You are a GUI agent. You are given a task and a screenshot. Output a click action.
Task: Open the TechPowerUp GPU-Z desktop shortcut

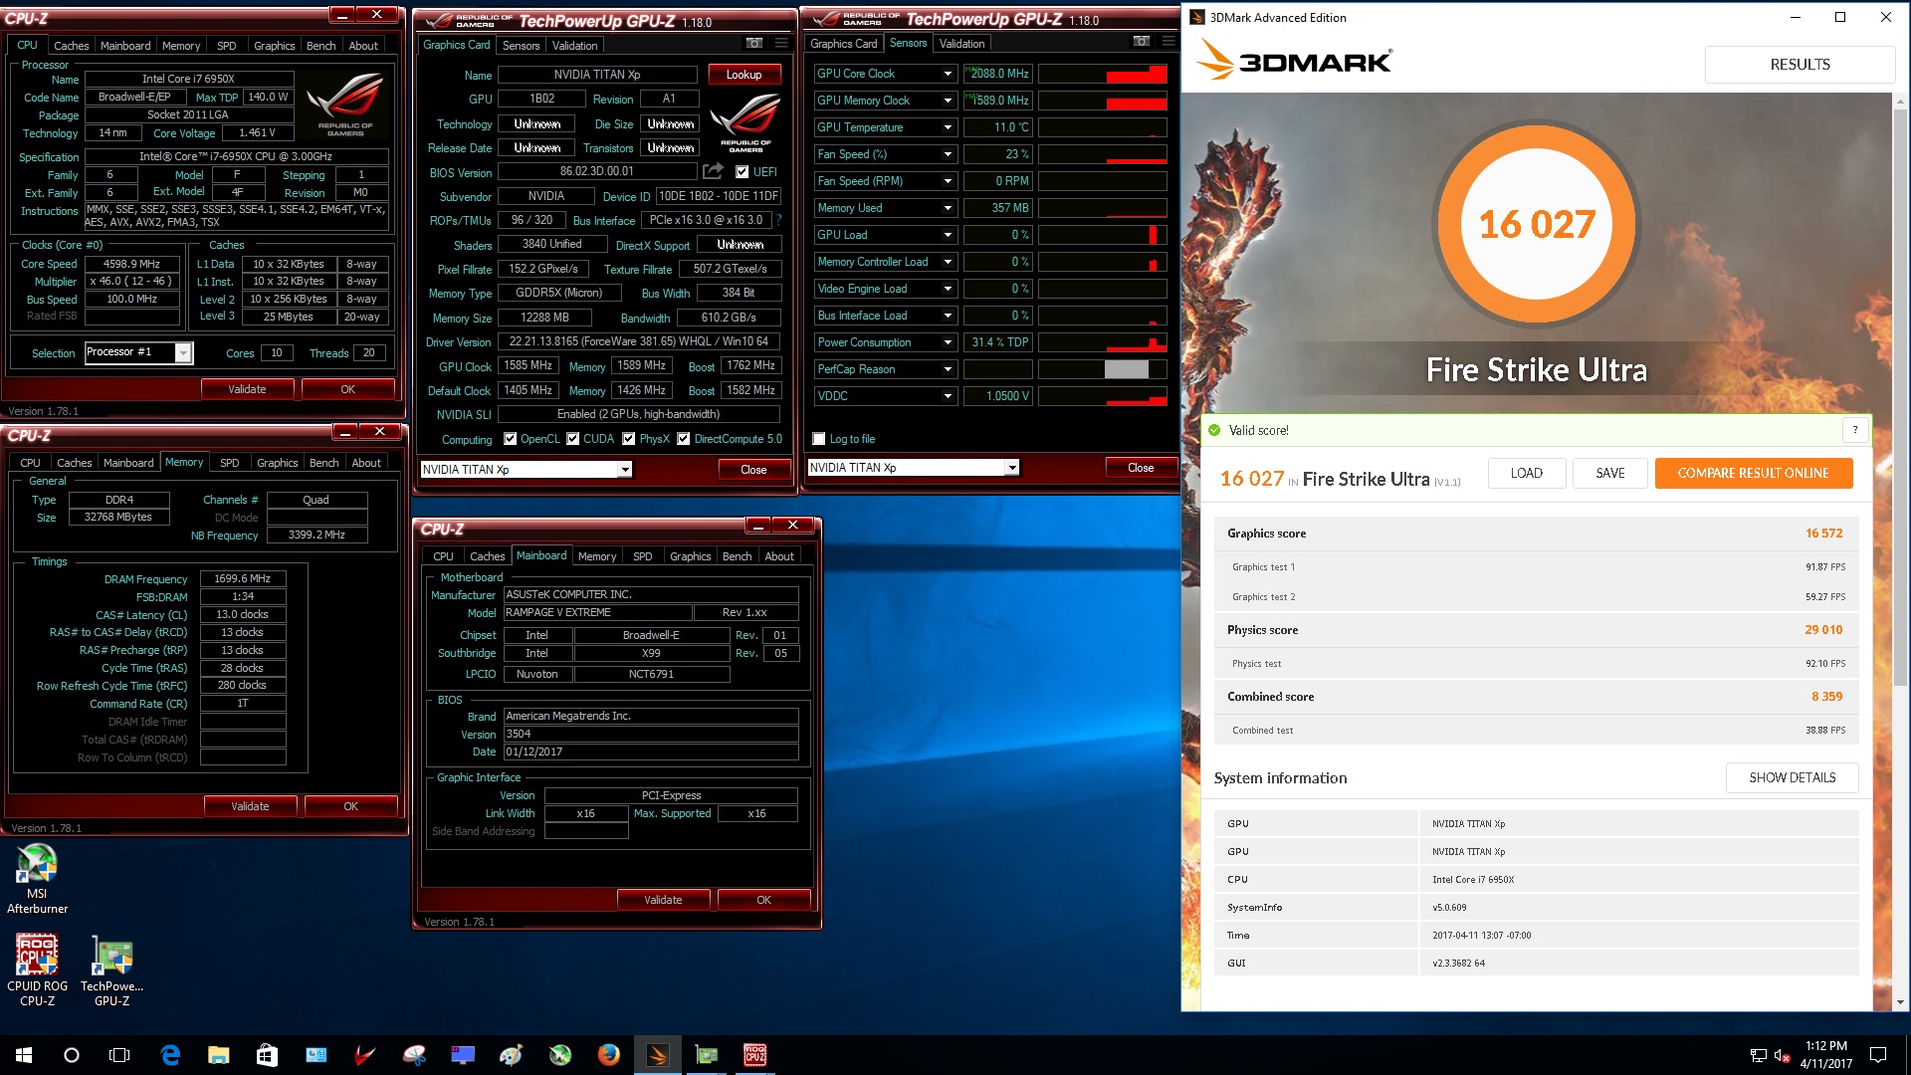coord(111,970)
